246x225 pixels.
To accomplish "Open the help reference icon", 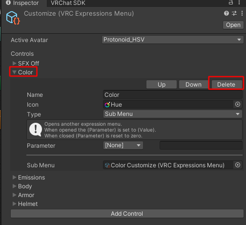I will click(226, 13).
